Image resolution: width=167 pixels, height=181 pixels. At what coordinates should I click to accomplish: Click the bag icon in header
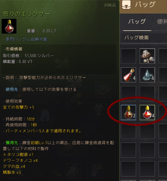(126, 5)
